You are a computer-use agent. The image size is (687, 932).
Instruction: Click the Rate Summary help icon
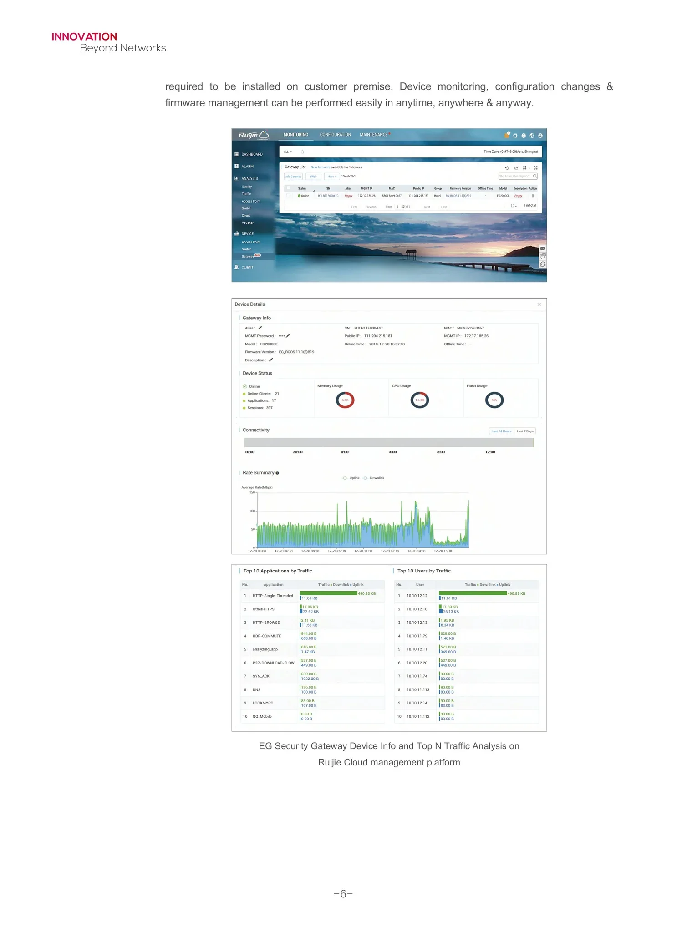coord(277,473)
